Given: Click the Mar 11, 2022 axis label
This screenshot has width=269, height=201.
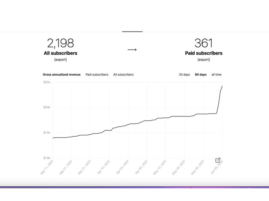Looking at the screenshot, I should tap(47, 167).
